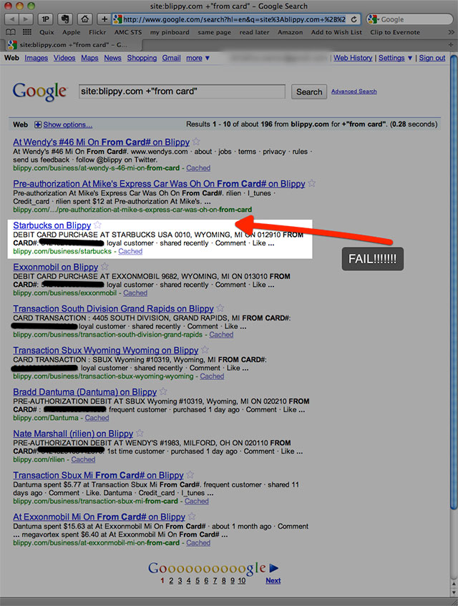Go to results page 2
Image resolution: width=458 pixels, height=606 pixels.
point(171,580)
